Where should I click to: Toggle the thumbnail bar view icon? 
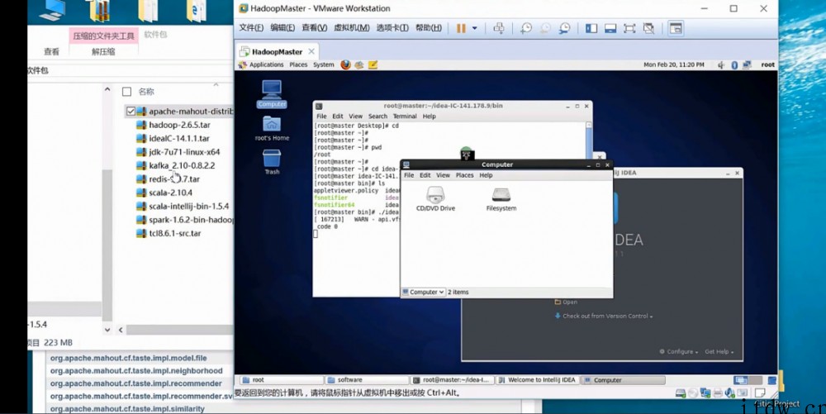[610, 28]
